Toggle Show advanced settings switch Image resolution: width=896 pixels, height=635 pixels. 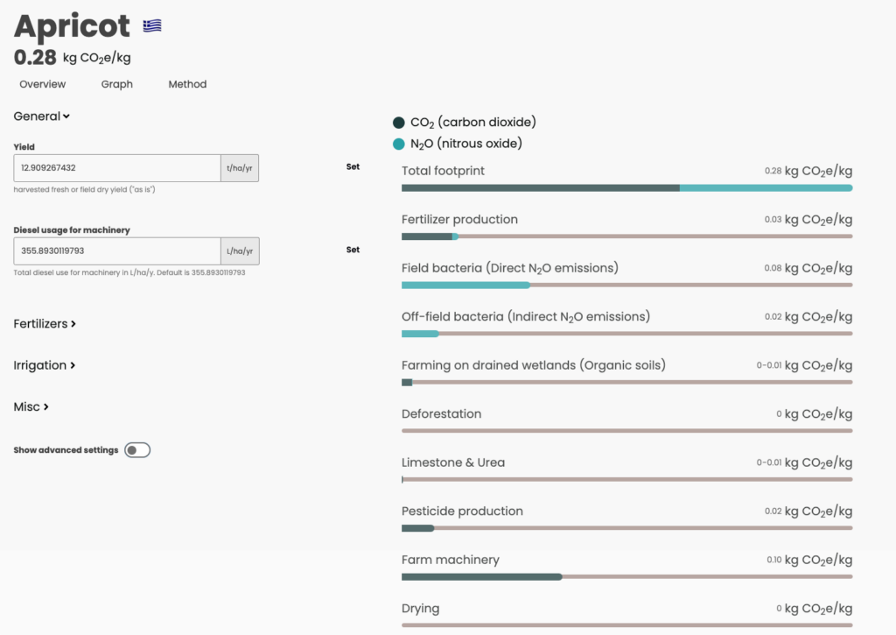137,450
